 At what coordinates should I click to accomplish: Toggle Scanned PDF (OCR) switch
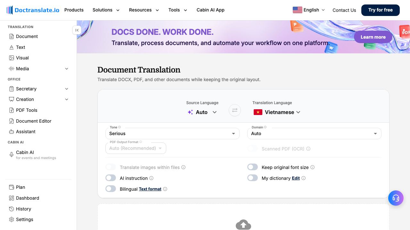point(253,149)
